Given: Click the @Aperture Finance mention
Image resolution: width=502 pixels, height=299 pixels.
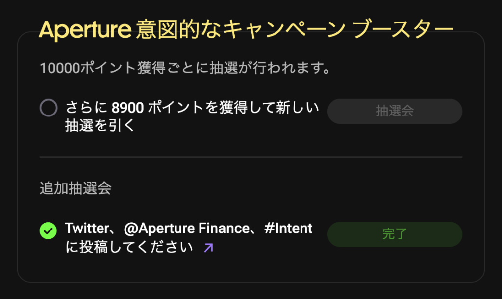Looking at the screenshot, I should pos(187,229).
